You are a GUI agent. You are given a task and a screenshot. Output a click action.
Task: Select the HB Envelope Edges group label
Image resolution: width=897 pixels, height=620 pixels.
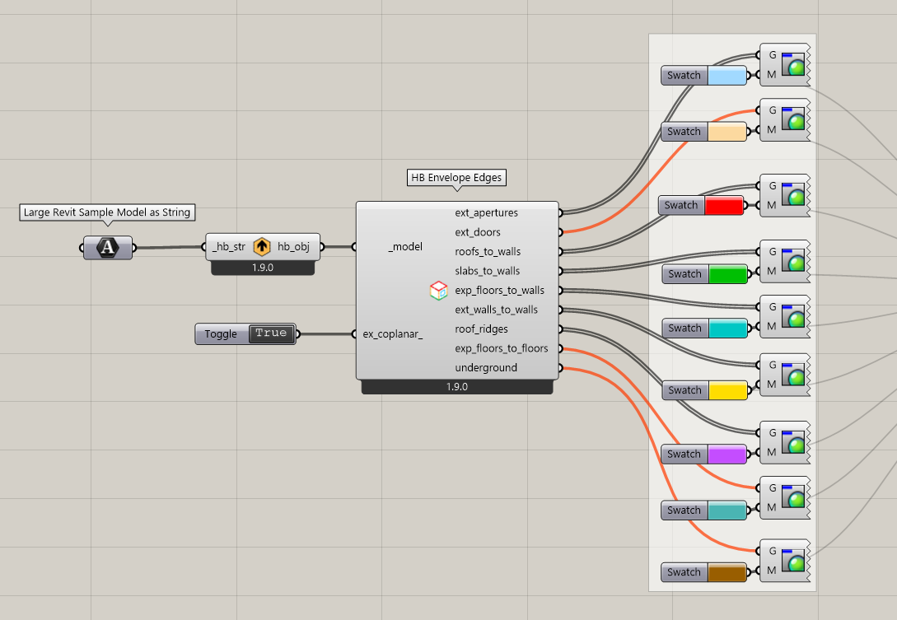tap(456, 177)
